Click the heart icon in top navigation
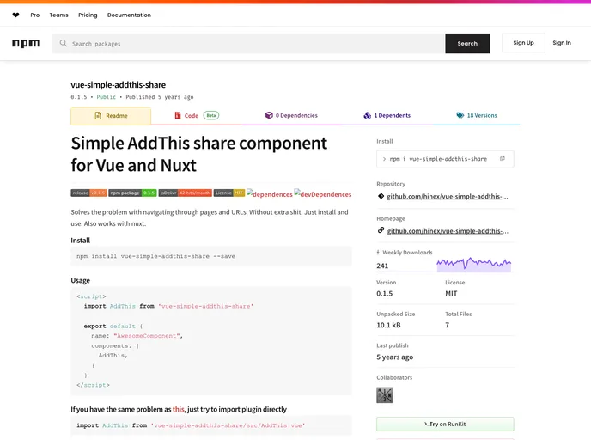This screenshot has height=440, width=591. point(15,15)
